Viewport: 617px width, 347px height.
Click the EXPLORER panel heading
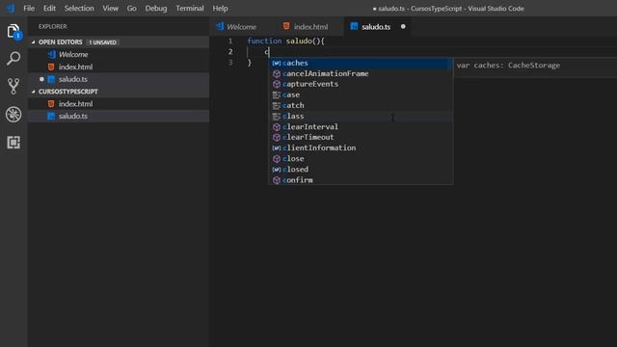[x=53, y=26]
